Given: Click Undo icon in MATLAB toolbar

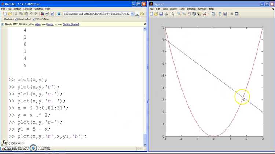Looking at the screenshot, I should (x=31, y=14).
